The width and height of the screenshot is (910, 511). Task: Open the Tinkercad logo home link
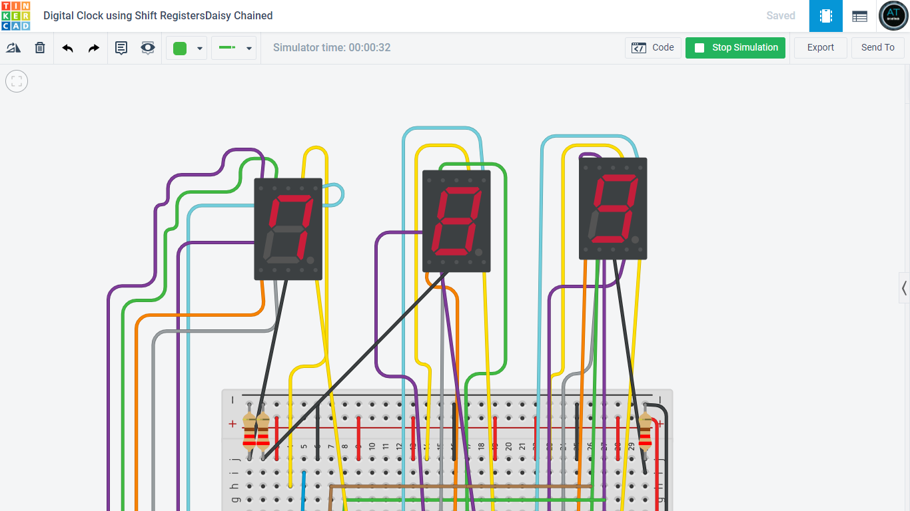click(15, 16)
